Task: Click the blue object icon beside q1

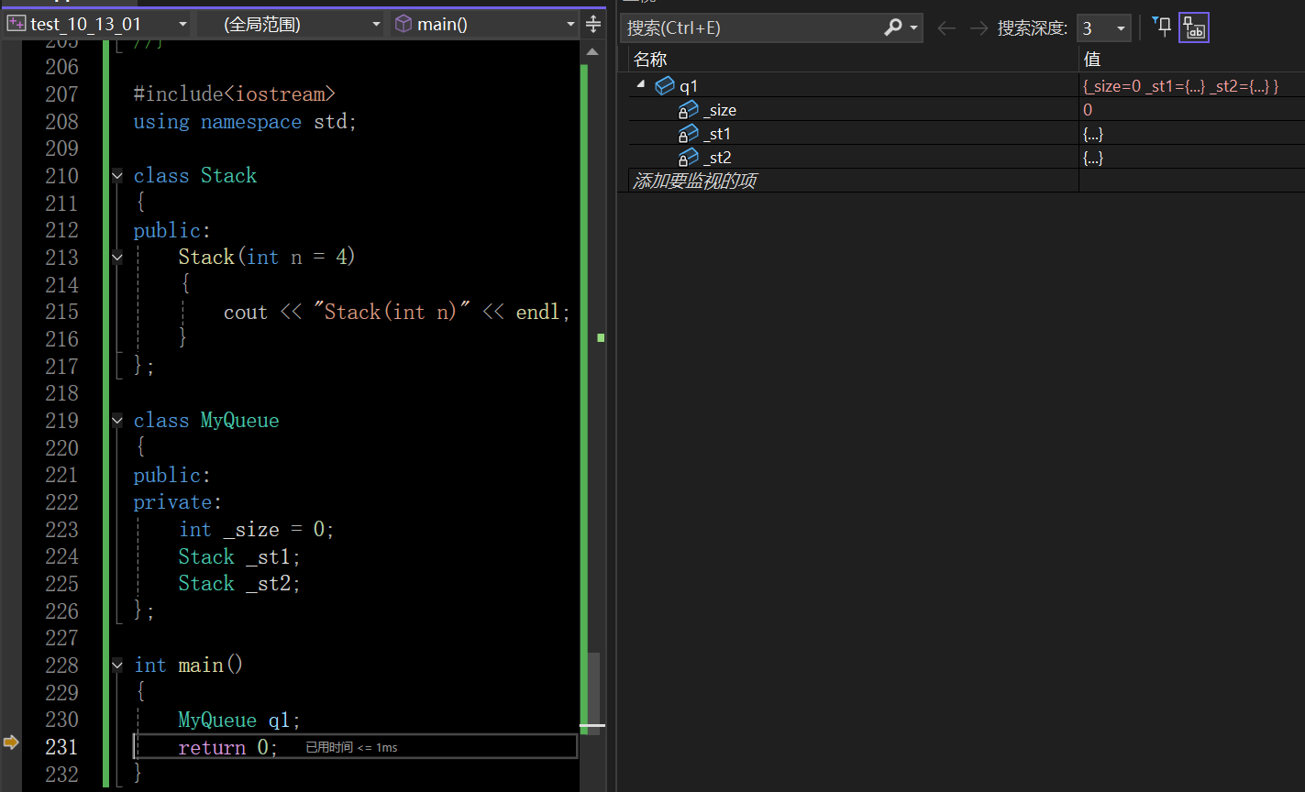Action: point(665,86)
